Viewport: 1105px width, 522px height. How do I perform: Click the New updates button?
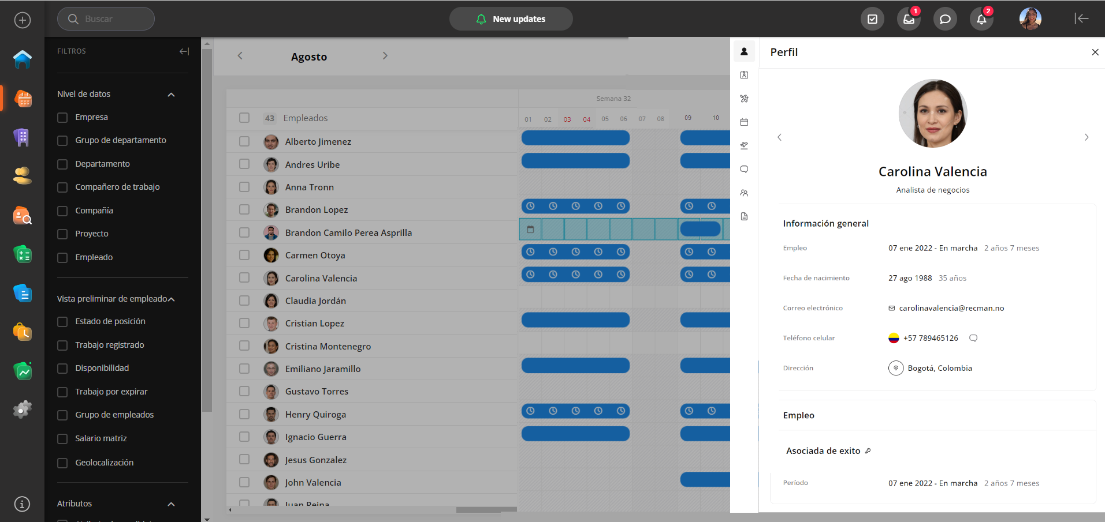[x=511, y=19]
